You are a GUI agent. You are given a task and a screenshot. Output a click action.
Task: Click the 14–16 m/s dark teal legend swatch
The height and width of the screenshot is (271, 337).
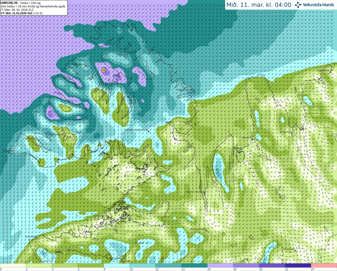pos(194,265)
